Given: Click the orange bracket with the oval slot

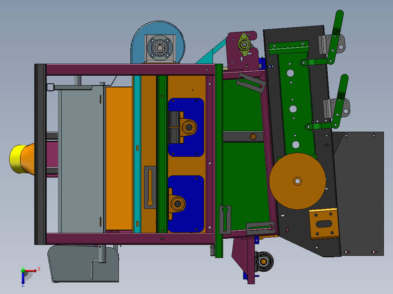Looking at the screenshot, I should pos(324,223).
